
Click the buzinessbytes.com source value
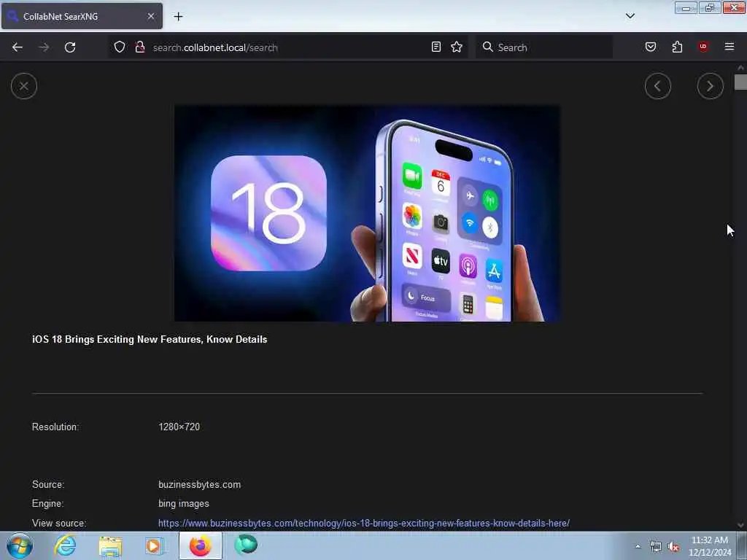[x=200, y=485]
